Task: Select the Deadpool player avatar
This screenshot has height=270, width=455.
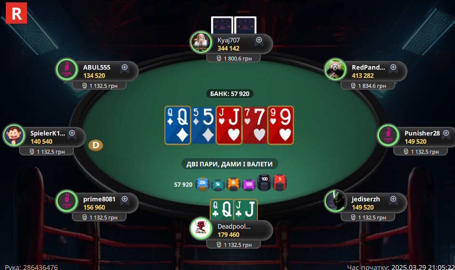Action: (201, 229)
